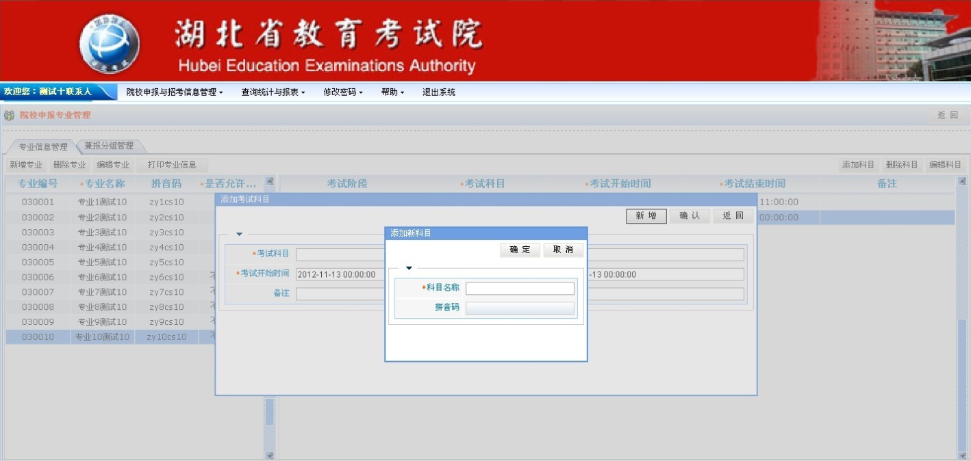Image resolution: width=971 pixels, height=461 pixels.
Task: Click the left table's vertical scrollbar thumb
Action: tap(270, 412)
